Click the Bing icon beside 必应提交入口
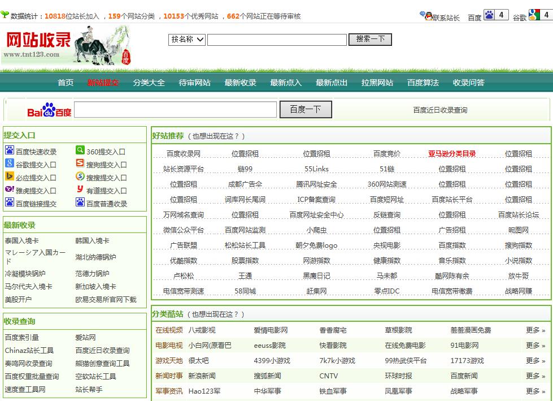The image size is (553, 401). click(x=10, y=176)
